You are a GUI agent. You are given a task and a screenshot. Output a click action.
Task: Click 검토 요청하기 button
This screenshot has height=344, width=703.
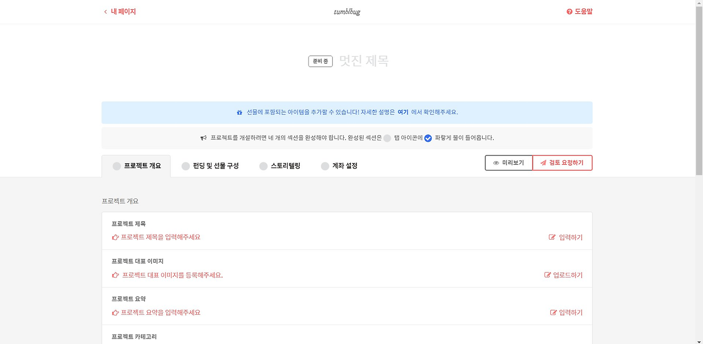coord(562,163)
